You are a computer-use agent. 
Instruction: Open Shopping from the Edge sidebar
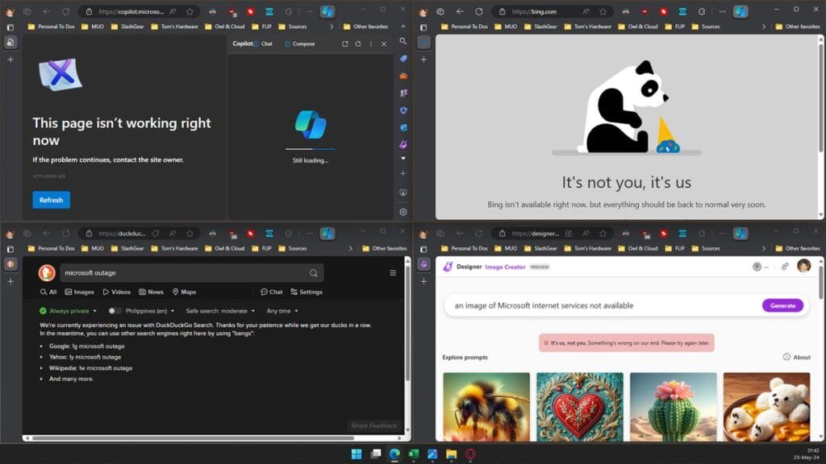pos(403,75)
